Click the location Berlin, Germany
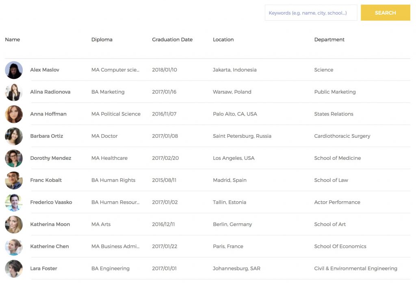 pyautogui.click(x=232, y=224)
